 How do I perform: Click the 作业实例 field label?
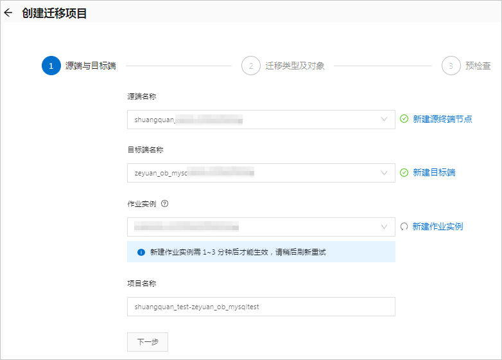(x=142, y=204)
